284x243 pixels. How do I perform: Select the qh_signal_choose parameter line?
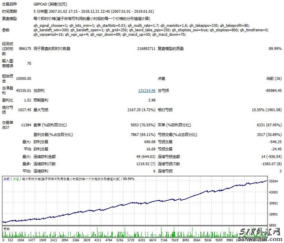pos(141,25)
